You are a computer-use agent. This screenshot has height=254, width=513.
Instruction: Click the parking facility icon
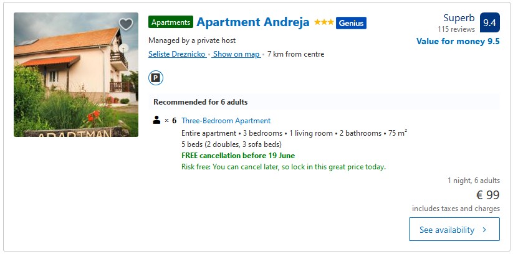pos(155,78)
